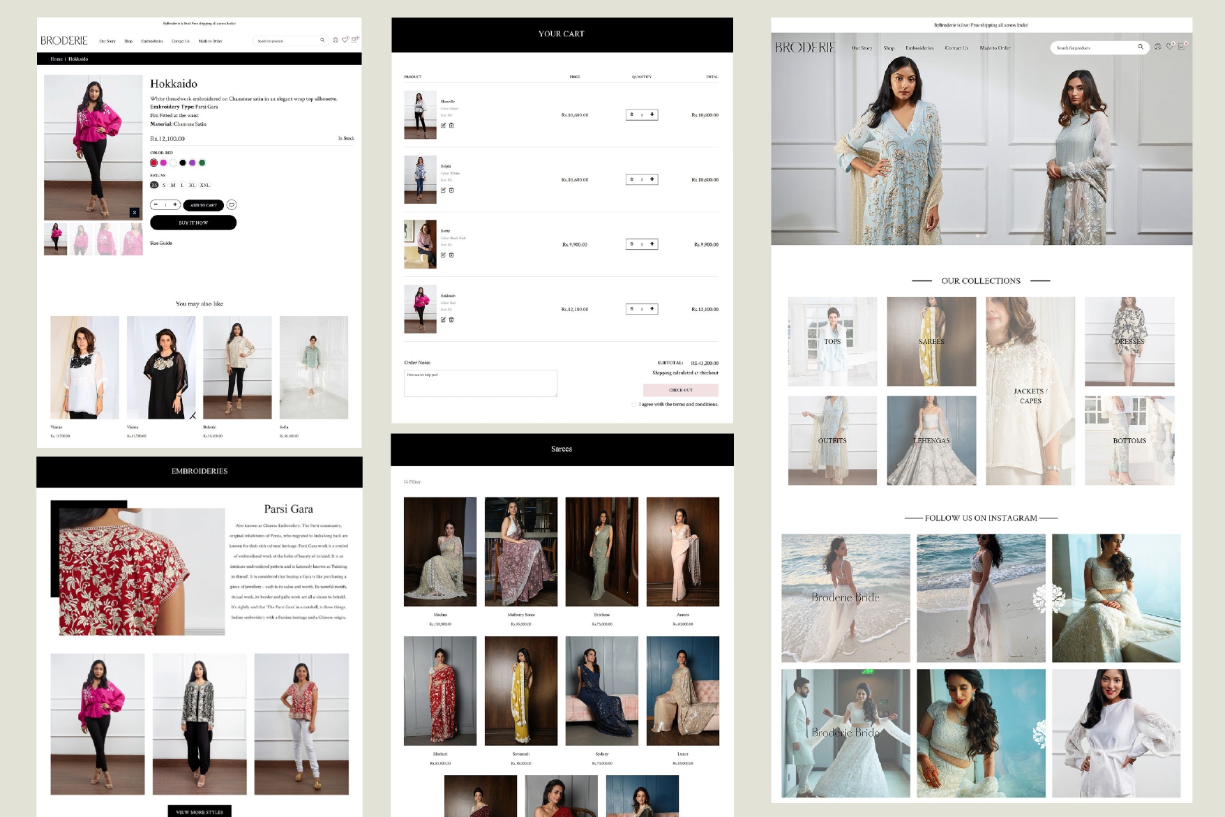Delete Marseille from the cart
The image size is (1225, 817).
pos(451,126)
